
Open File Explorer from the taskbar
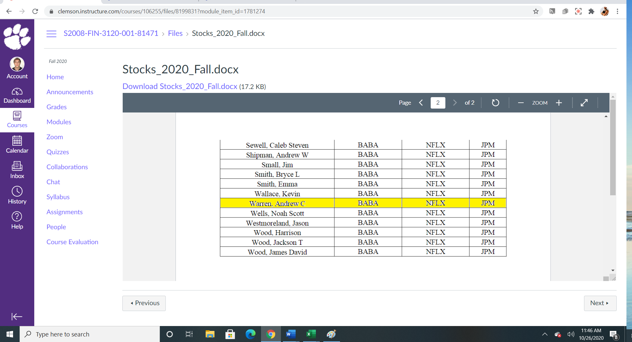(210, 334)
